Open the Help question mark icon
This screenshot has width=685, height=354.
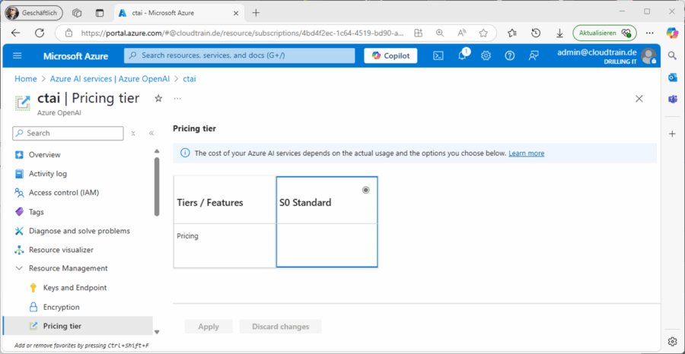tap(509, 55)
